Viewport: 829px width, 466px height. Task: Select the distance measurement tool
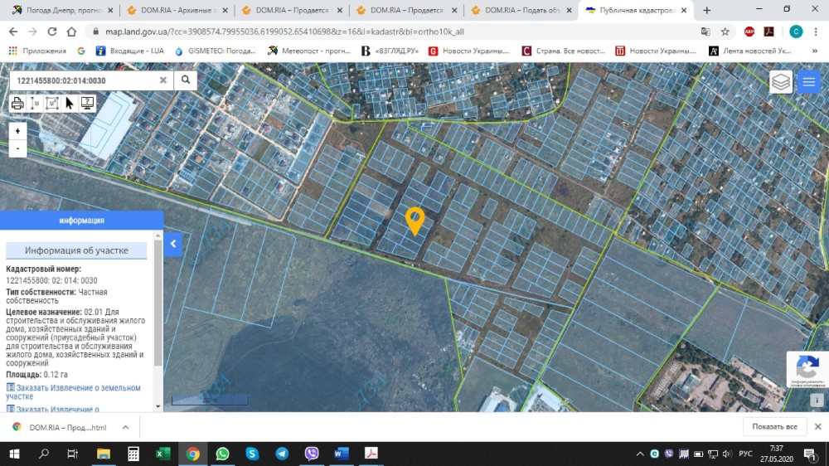(35, 103)
